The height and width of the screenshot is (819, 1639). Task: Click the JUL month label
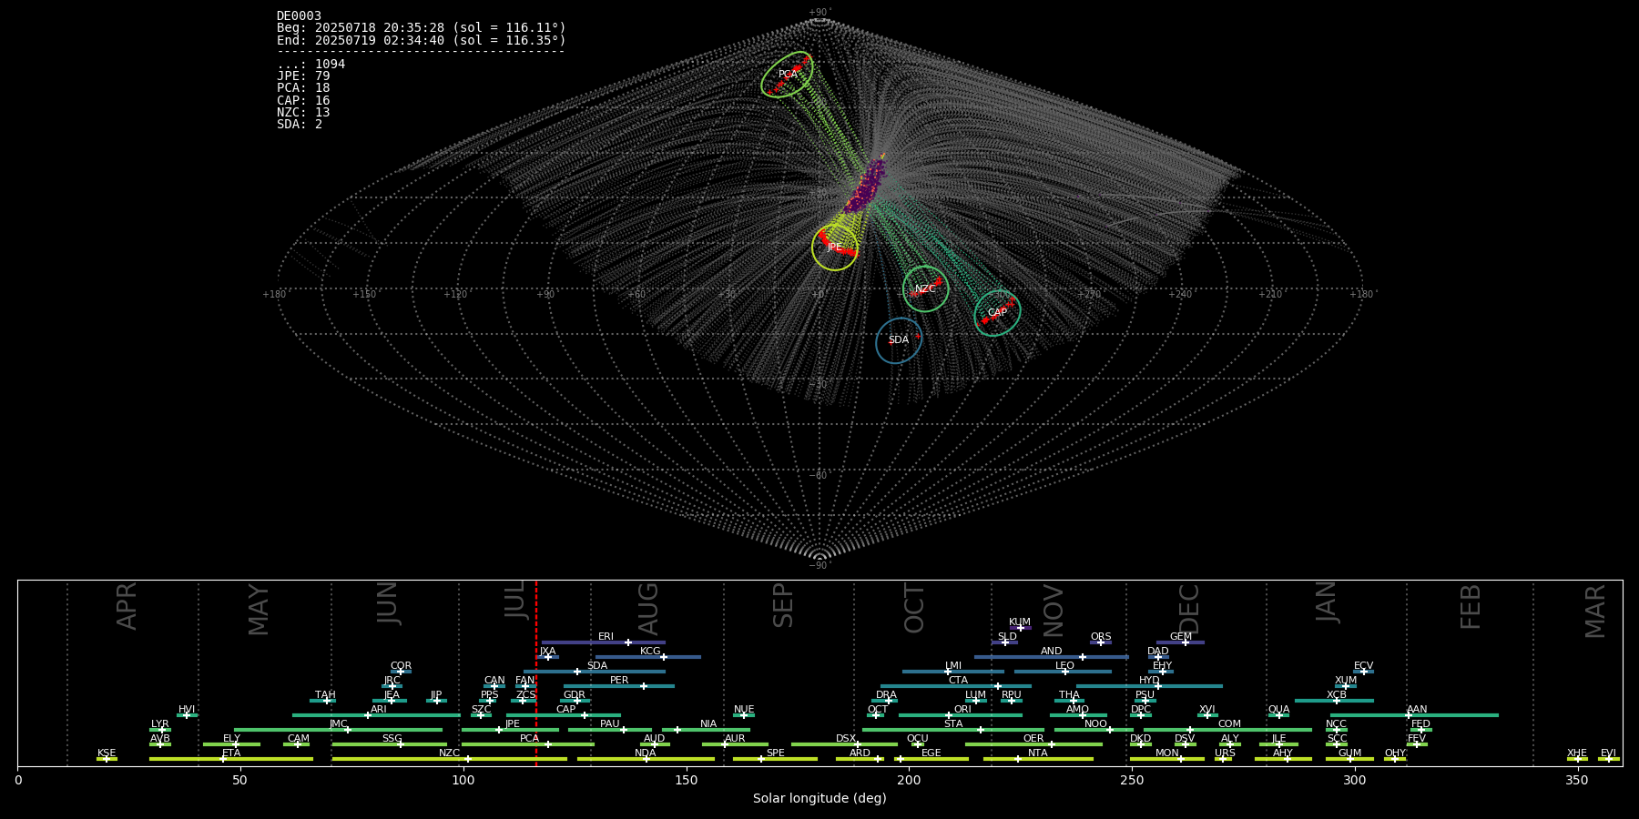(x=515, y=600)
